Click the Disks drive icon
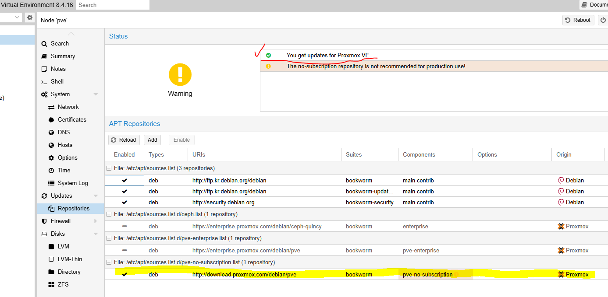This screenshot has height=297, width=608. (44, 234)
